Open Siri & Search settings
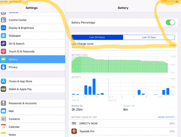Screen dimensions: 181x137 pos(33,44)
